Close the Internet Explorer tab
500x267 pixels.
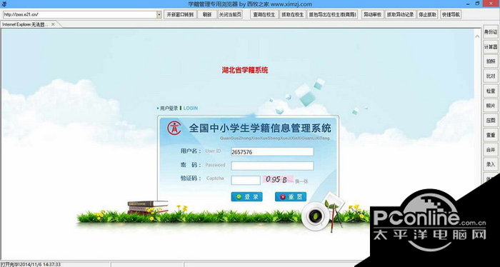tap(53, 24)
